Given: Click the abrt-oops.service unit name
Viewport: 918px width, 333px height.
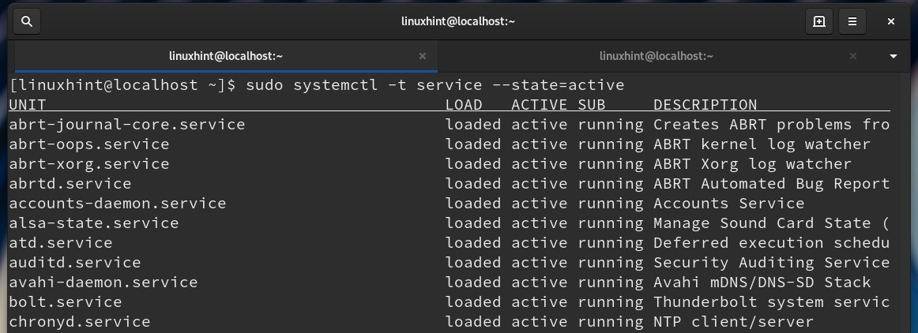Looking at the screenshot, I should pyautogui.click(x=89, y=144).
